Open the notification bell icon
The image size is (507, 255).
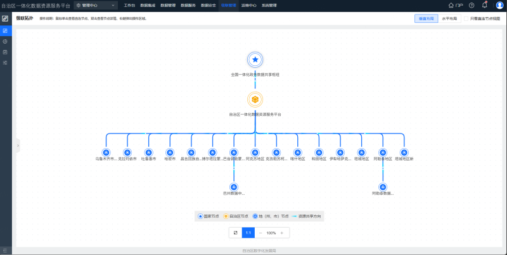(x=484, y=5)
